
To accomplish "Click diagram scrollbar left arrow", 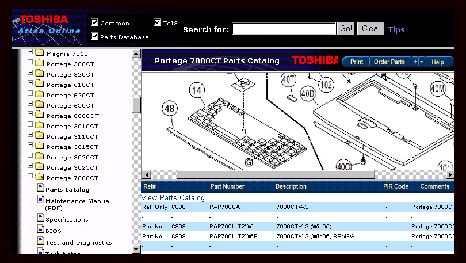I will tap(147, 174).
